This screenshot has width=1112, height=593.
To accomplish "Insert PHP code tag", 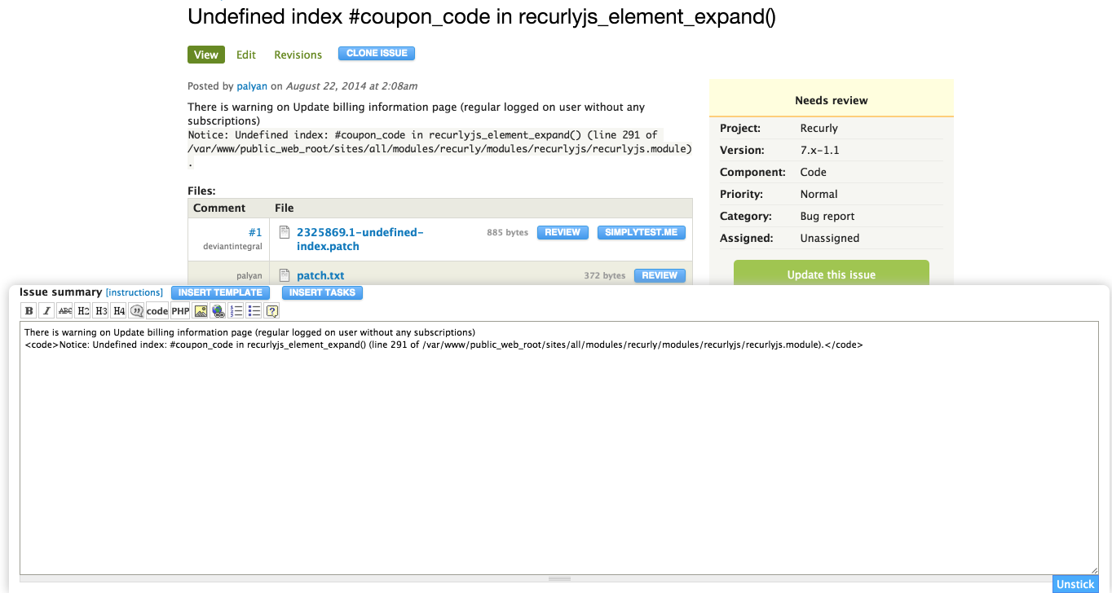I will pyautogui.click(x=180, y=310).
